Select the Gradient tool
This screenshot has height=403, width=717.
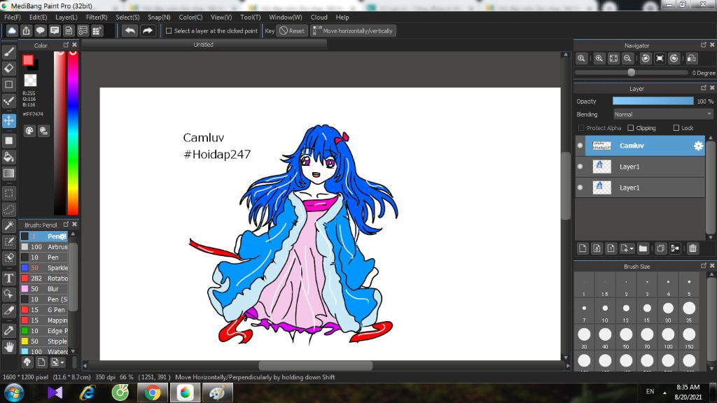[x=8, y=174]
